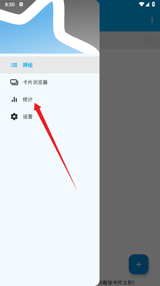Tap the list icon beside 牌组
Image resolution: width=160 pixels, height=286 pixels.
coord(14,65)
